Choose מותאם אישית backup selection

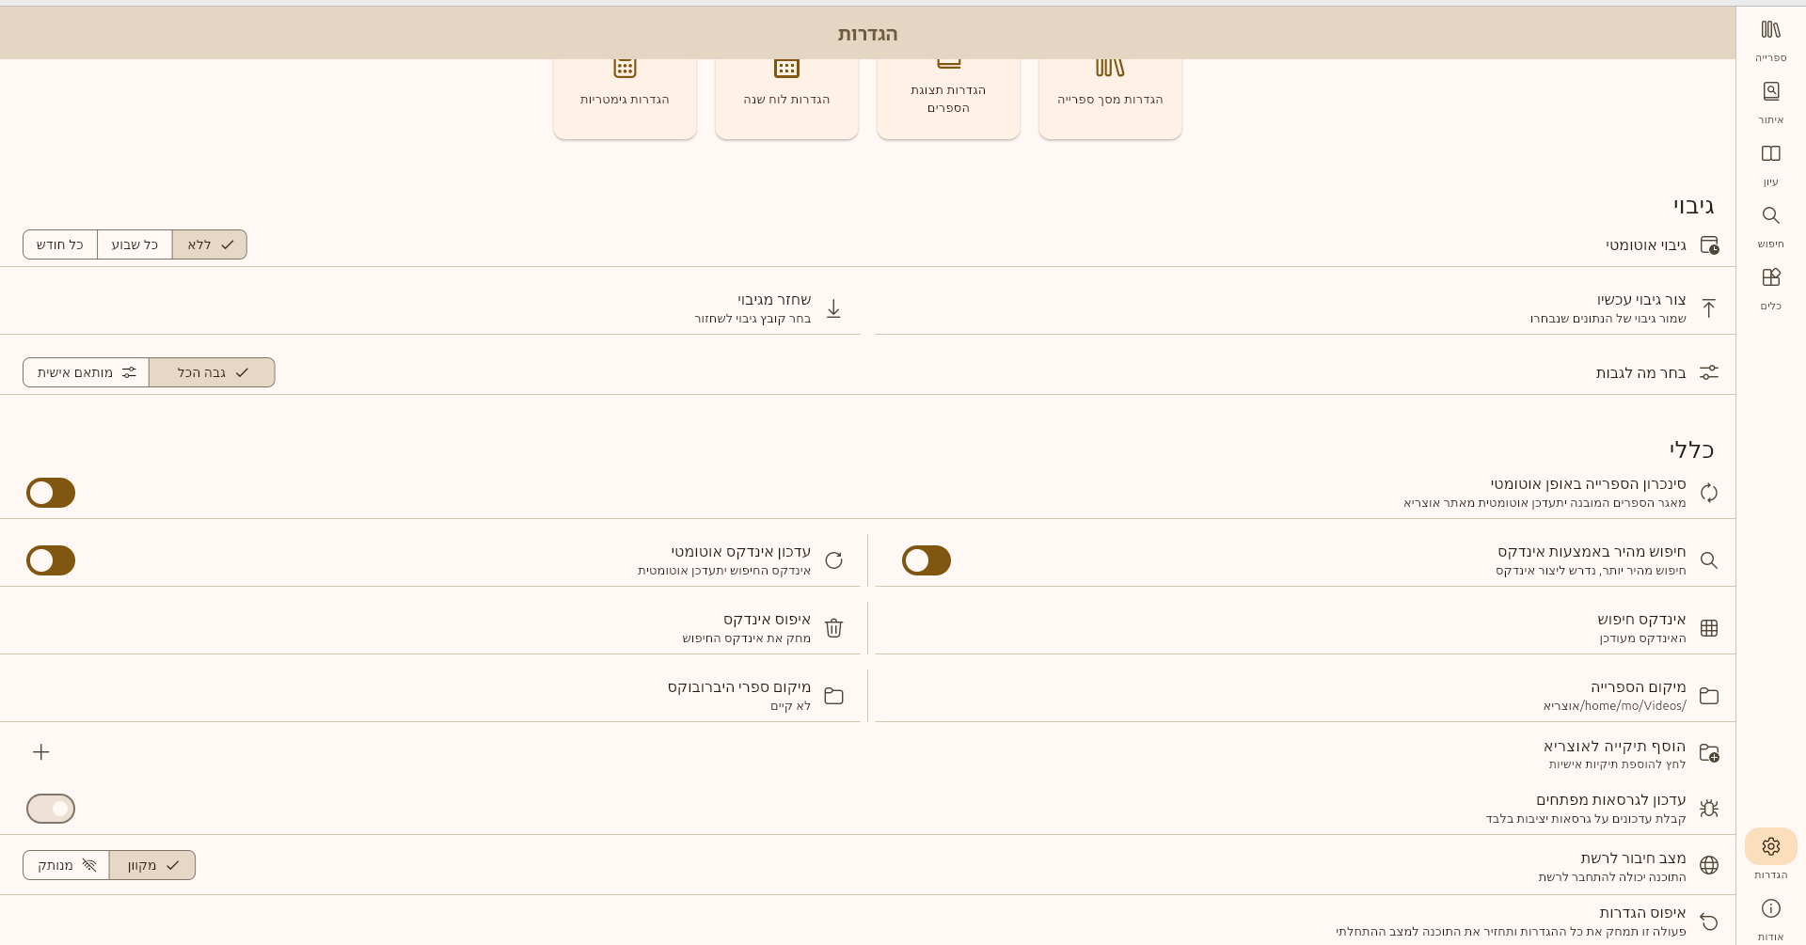point(86,372)
